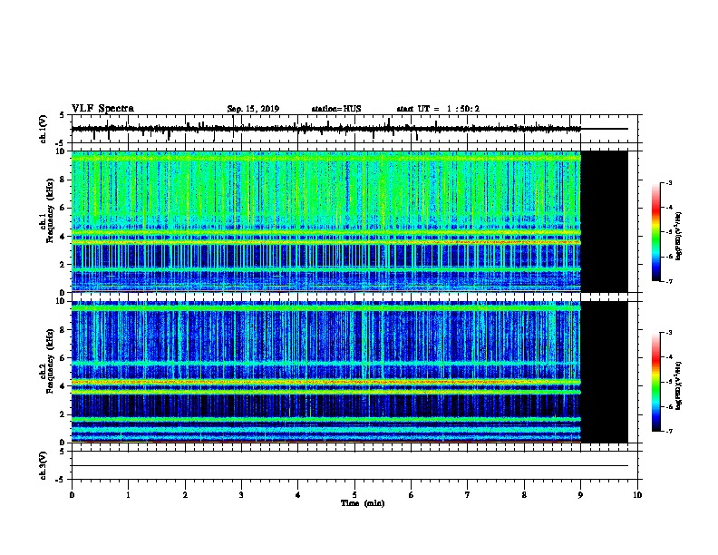This screenshot has width=718, height=555.
Task: Click the "4" kHz tick on ch.2 spectrogram
Action: coord(63,386)
